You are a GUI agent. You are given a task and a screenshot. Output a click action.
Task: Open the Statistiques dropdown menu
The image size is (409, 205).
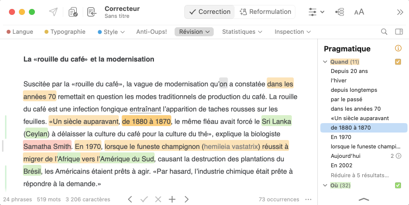tap(242, 32)
